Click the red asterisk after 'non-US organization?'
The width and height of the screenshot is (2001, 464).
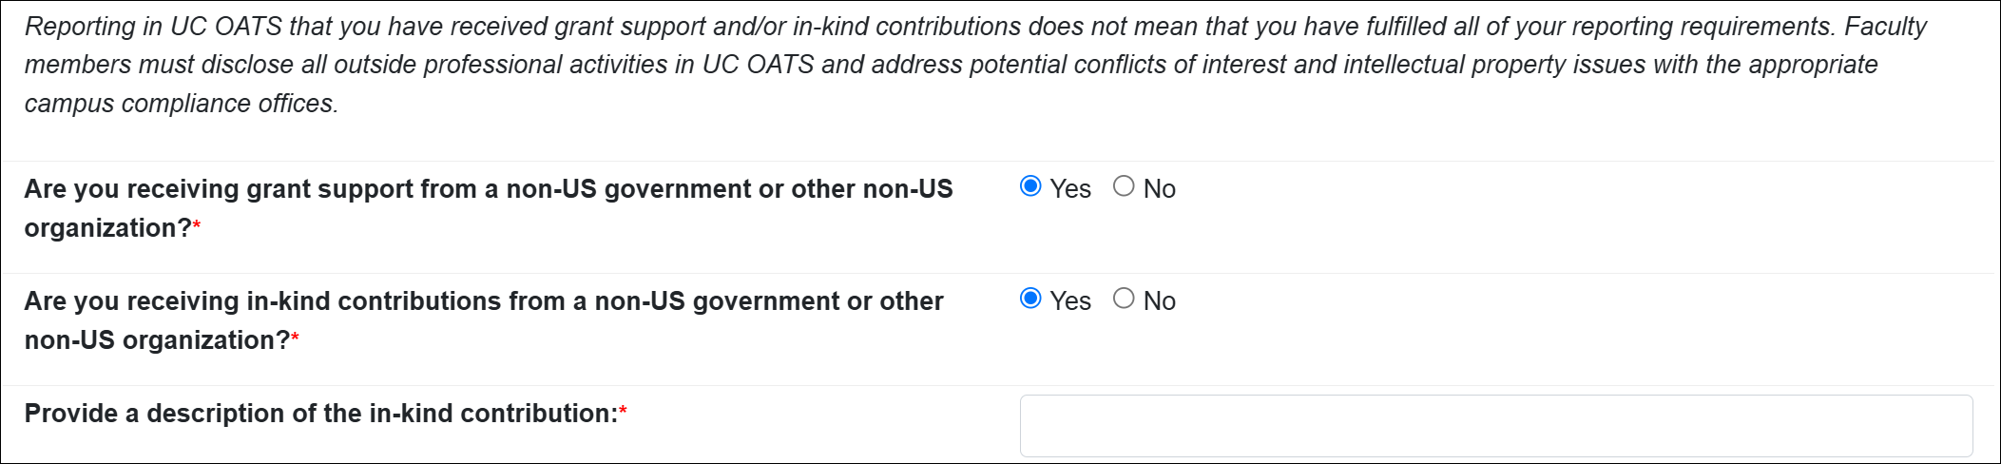point(295,338)
